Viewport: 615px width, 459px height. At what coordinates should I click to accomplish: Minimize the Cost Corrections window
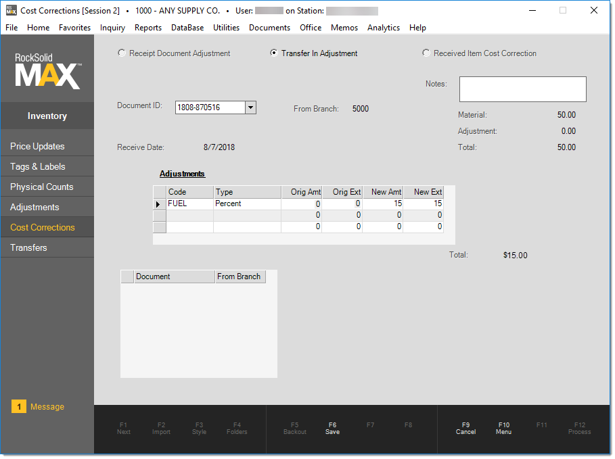[x=532, y=11]
